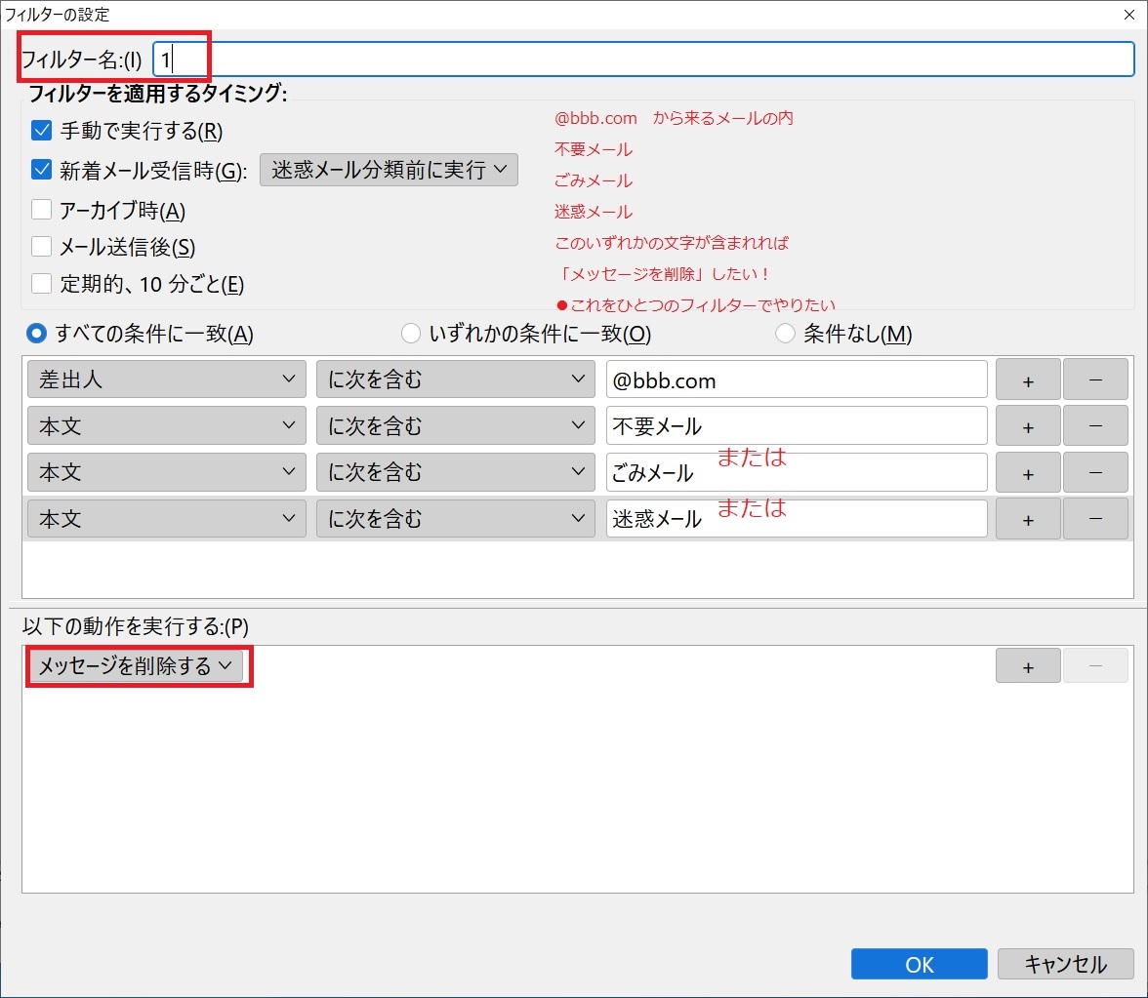Click plus button on 迷惑メール row
Screen dimensions: 1148x998
[x=1027, y=519]
